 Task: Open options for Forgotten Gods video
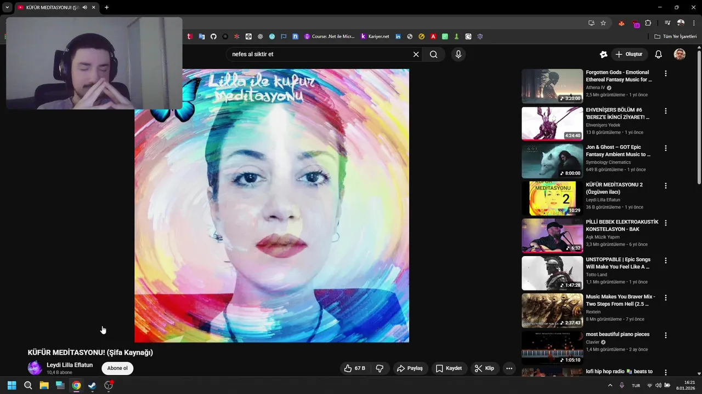(x=666, y=73)
